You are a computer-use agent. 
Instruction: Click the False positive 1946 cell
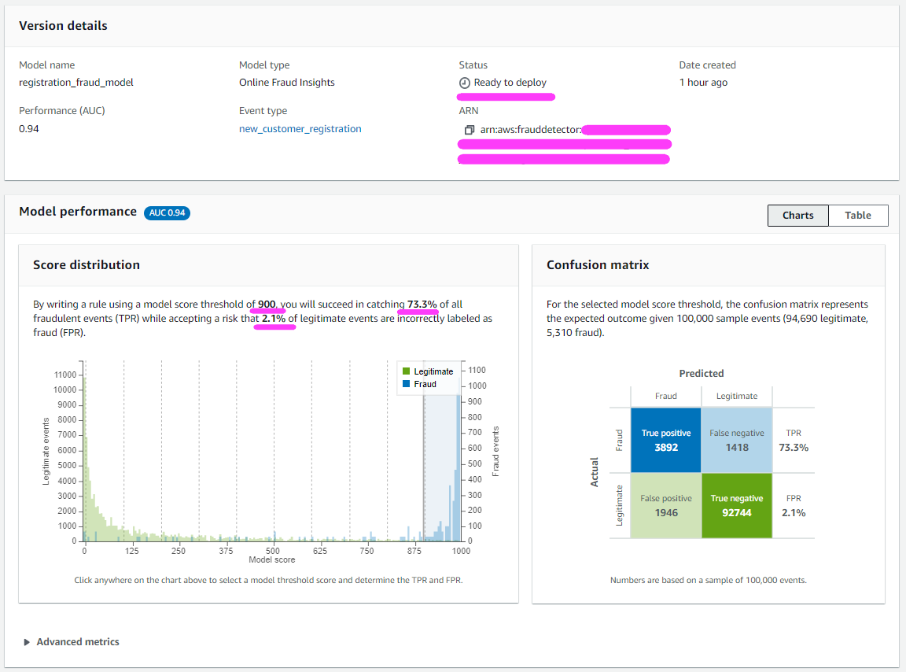point(665,505)
